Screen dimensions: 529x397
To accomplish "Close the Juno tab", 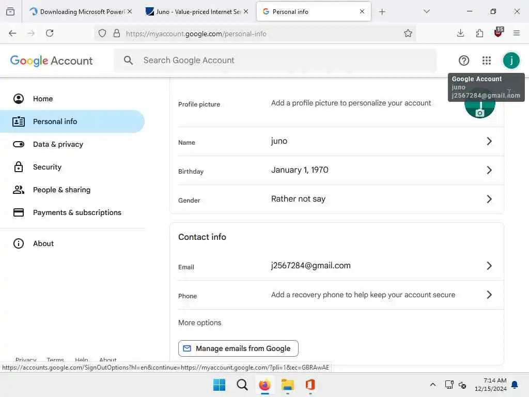I will (246, 11).
